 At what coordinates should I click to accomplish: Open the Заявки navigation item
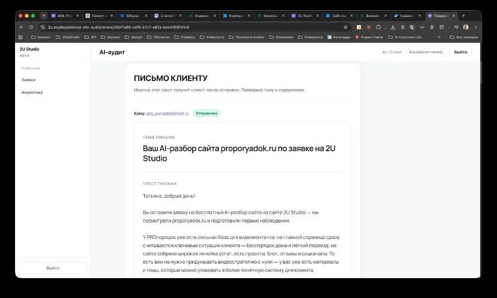click(29, 80)
